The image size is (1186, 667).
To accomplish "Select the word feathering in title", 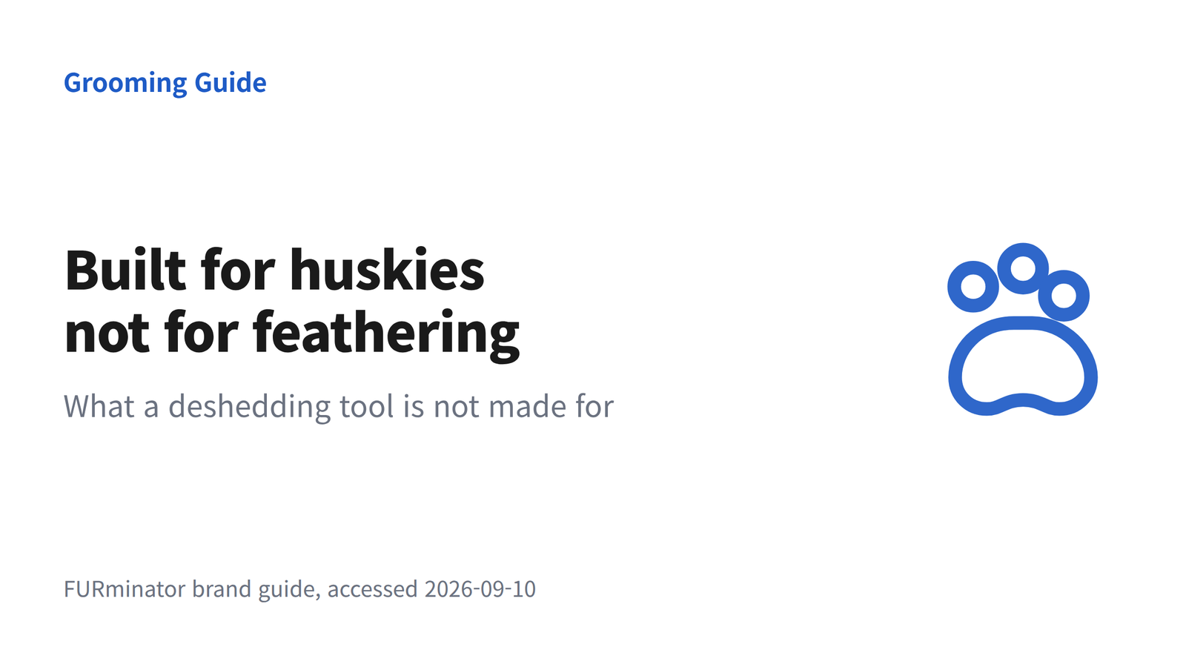I will pyautogui.click(x=386, y=333).
